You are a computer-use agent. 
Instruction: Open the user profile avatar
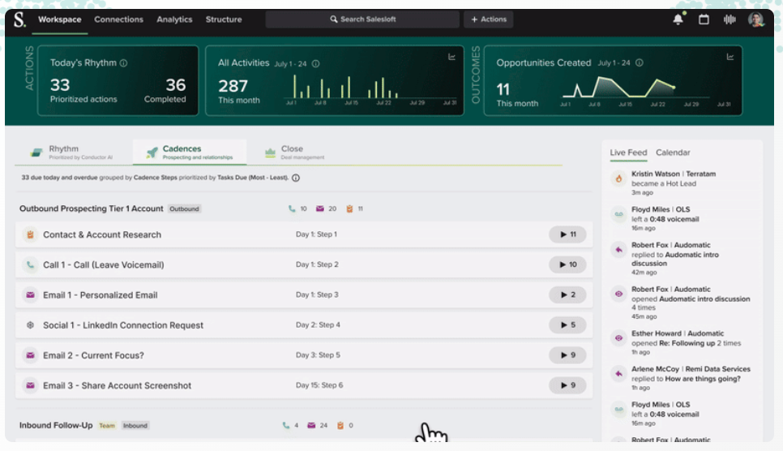[755, 19]
